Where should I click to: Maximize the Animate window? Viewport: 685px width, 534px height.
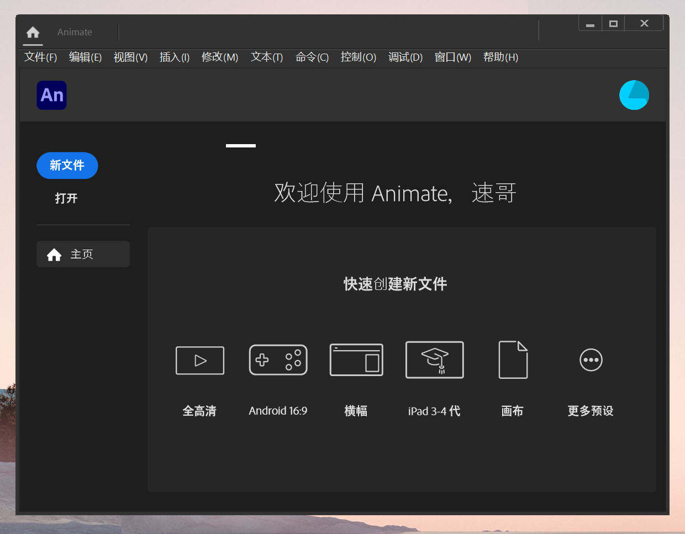(613, 24)
